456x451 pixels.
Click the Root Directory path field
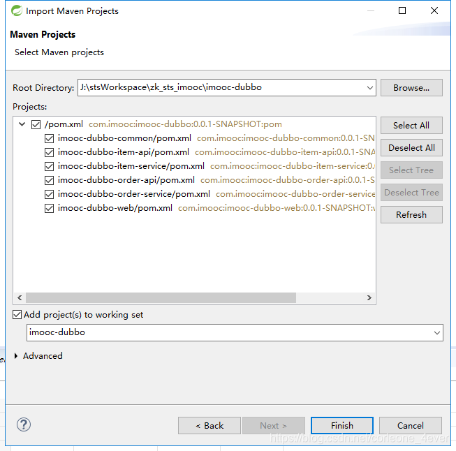click(226, 87)
